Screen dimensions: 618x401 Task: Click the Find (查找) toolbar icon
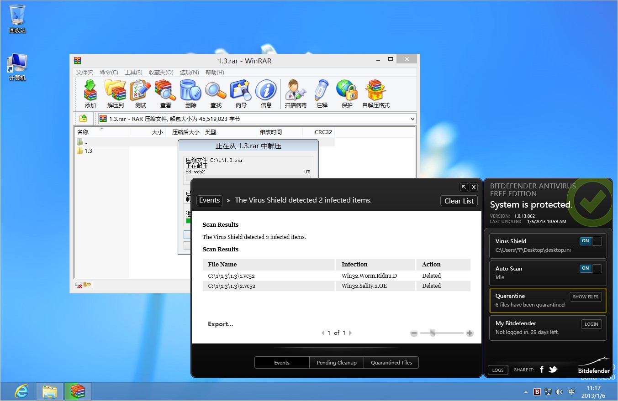coord(216,94)
